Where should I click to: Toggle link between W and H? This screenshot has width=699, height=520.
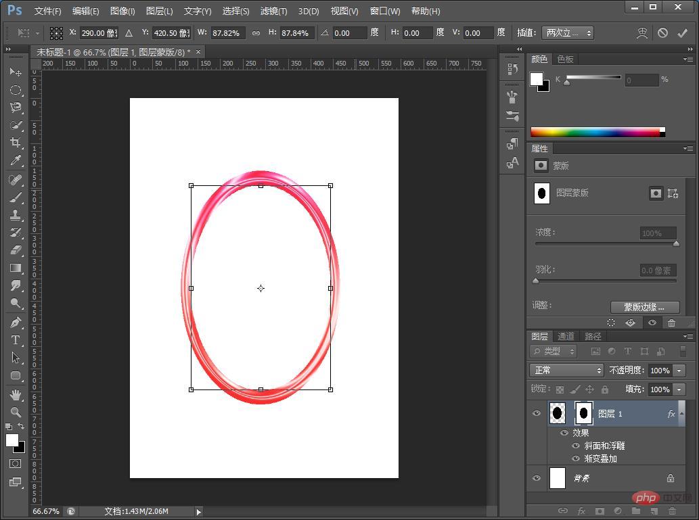point(256,33)
